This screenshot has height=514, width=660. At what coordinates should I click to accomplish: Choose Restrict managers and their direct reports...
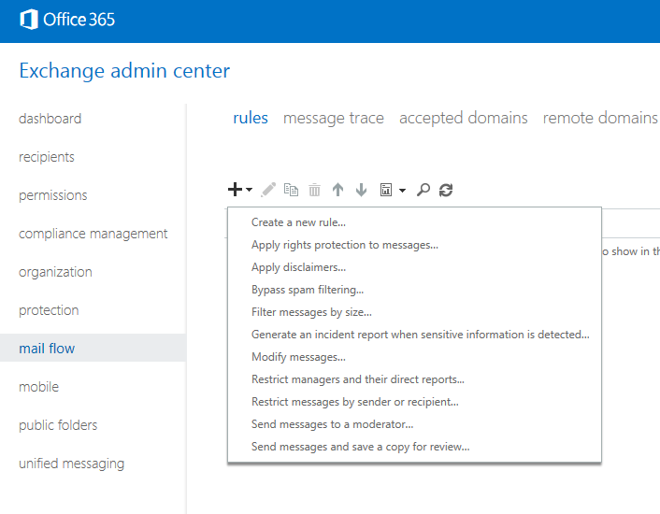click(358, 379)
